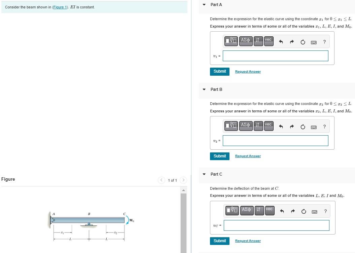Collapse the Part C section
Screen dimensions: 355x253
(x=204, y=174)
